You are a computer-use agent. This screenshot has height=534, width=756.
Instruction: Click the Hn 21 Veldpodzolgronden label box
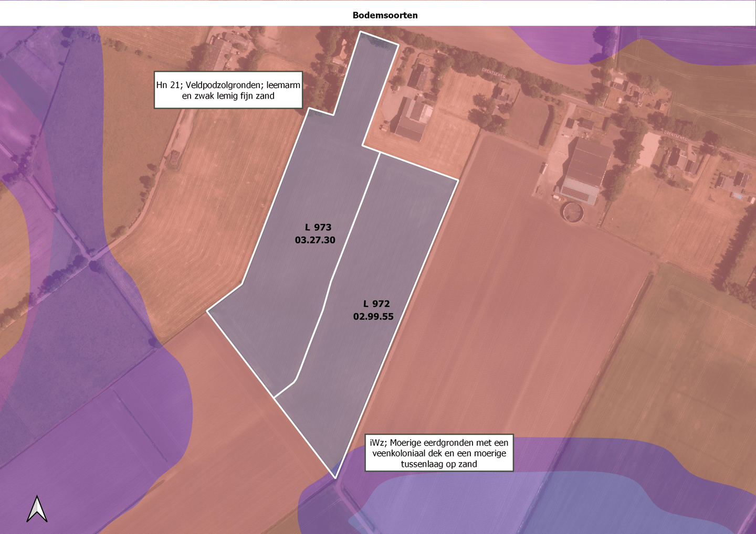(228, 90)
